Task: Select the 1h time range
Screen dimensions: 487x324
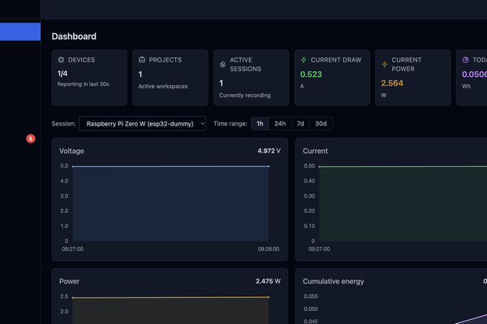Action: click(x=260, y=124)
